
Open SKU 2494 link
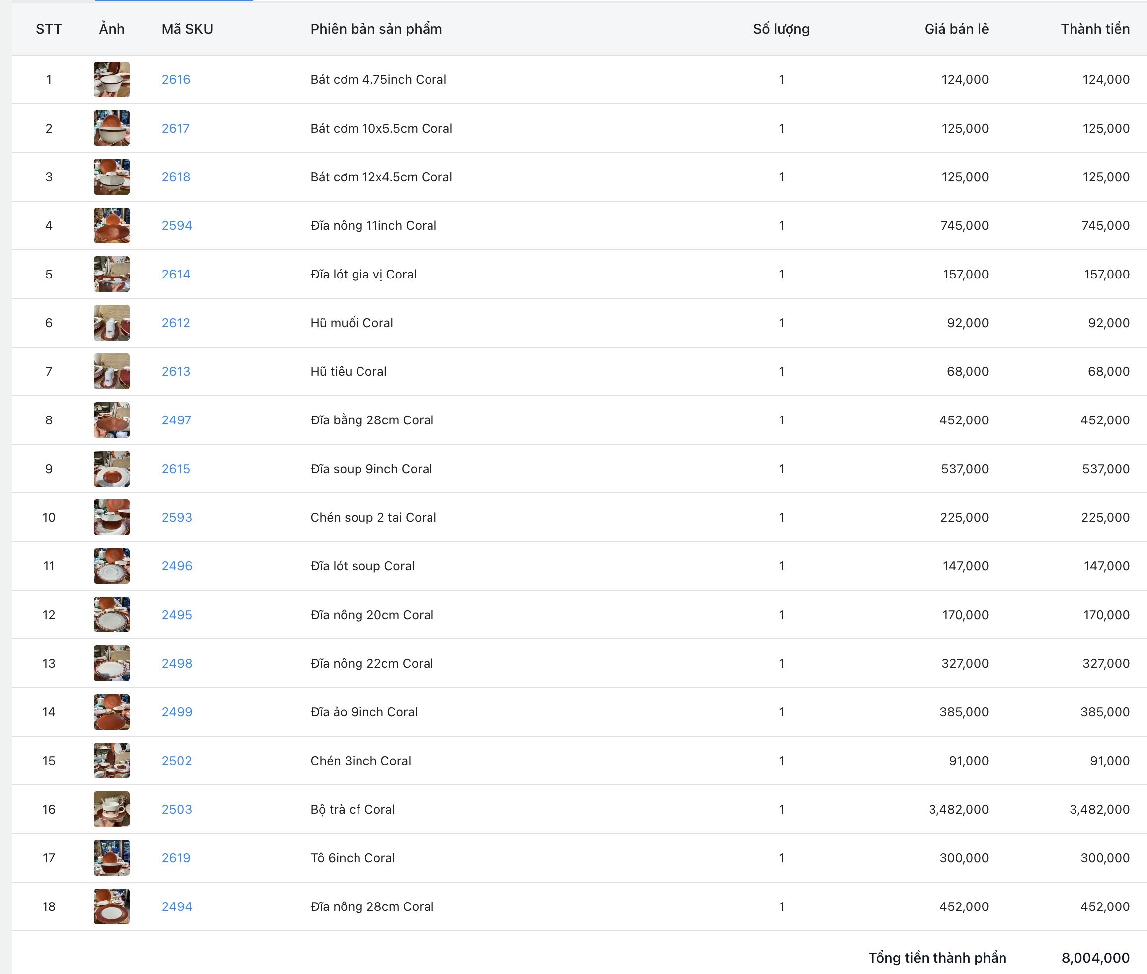177,906
